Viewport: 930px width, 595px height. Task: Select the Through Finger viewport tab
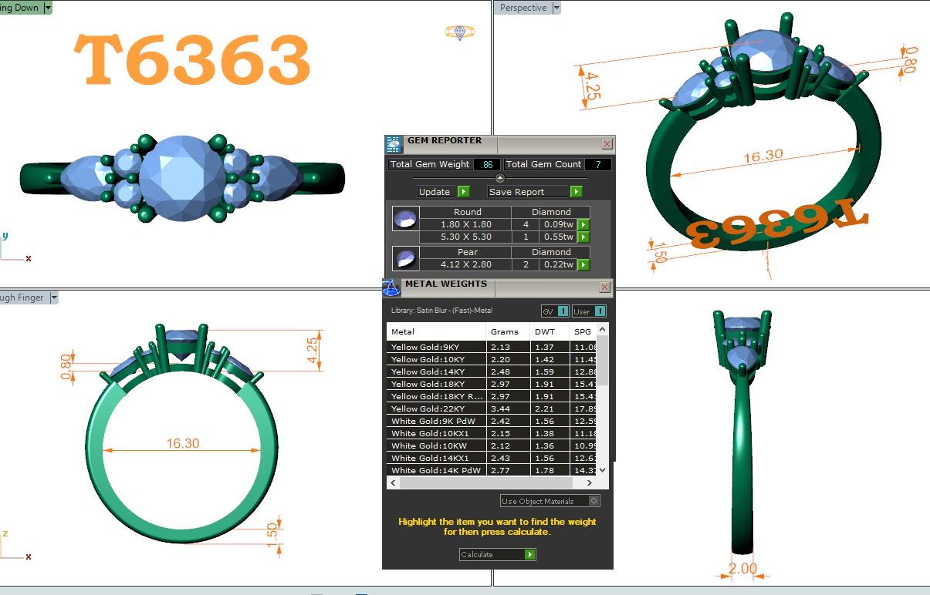[23, 297]
